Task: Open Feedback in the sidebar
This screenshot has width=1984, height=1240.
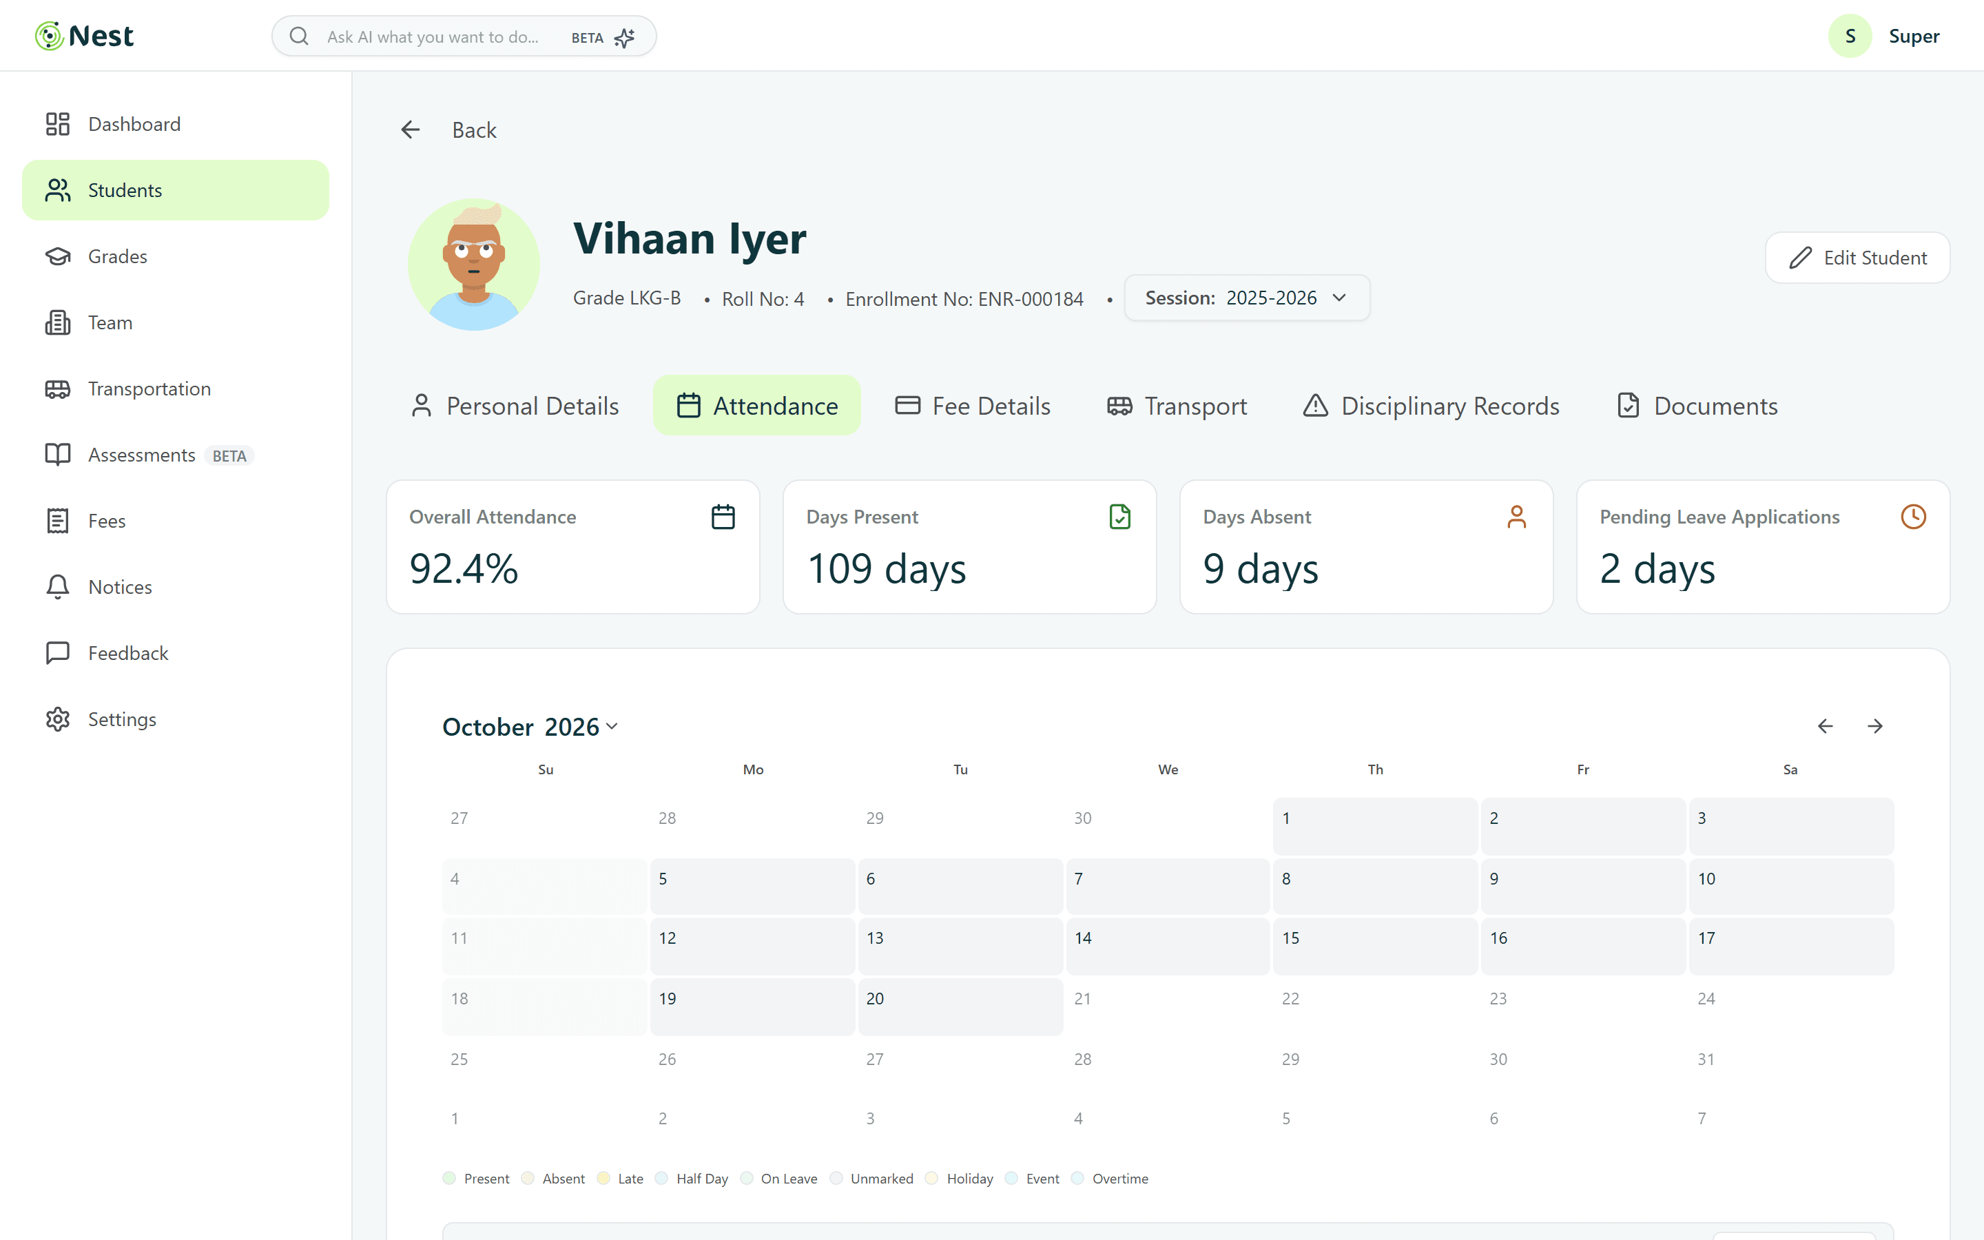Action: pyautogui.click(x=176, y=653)
